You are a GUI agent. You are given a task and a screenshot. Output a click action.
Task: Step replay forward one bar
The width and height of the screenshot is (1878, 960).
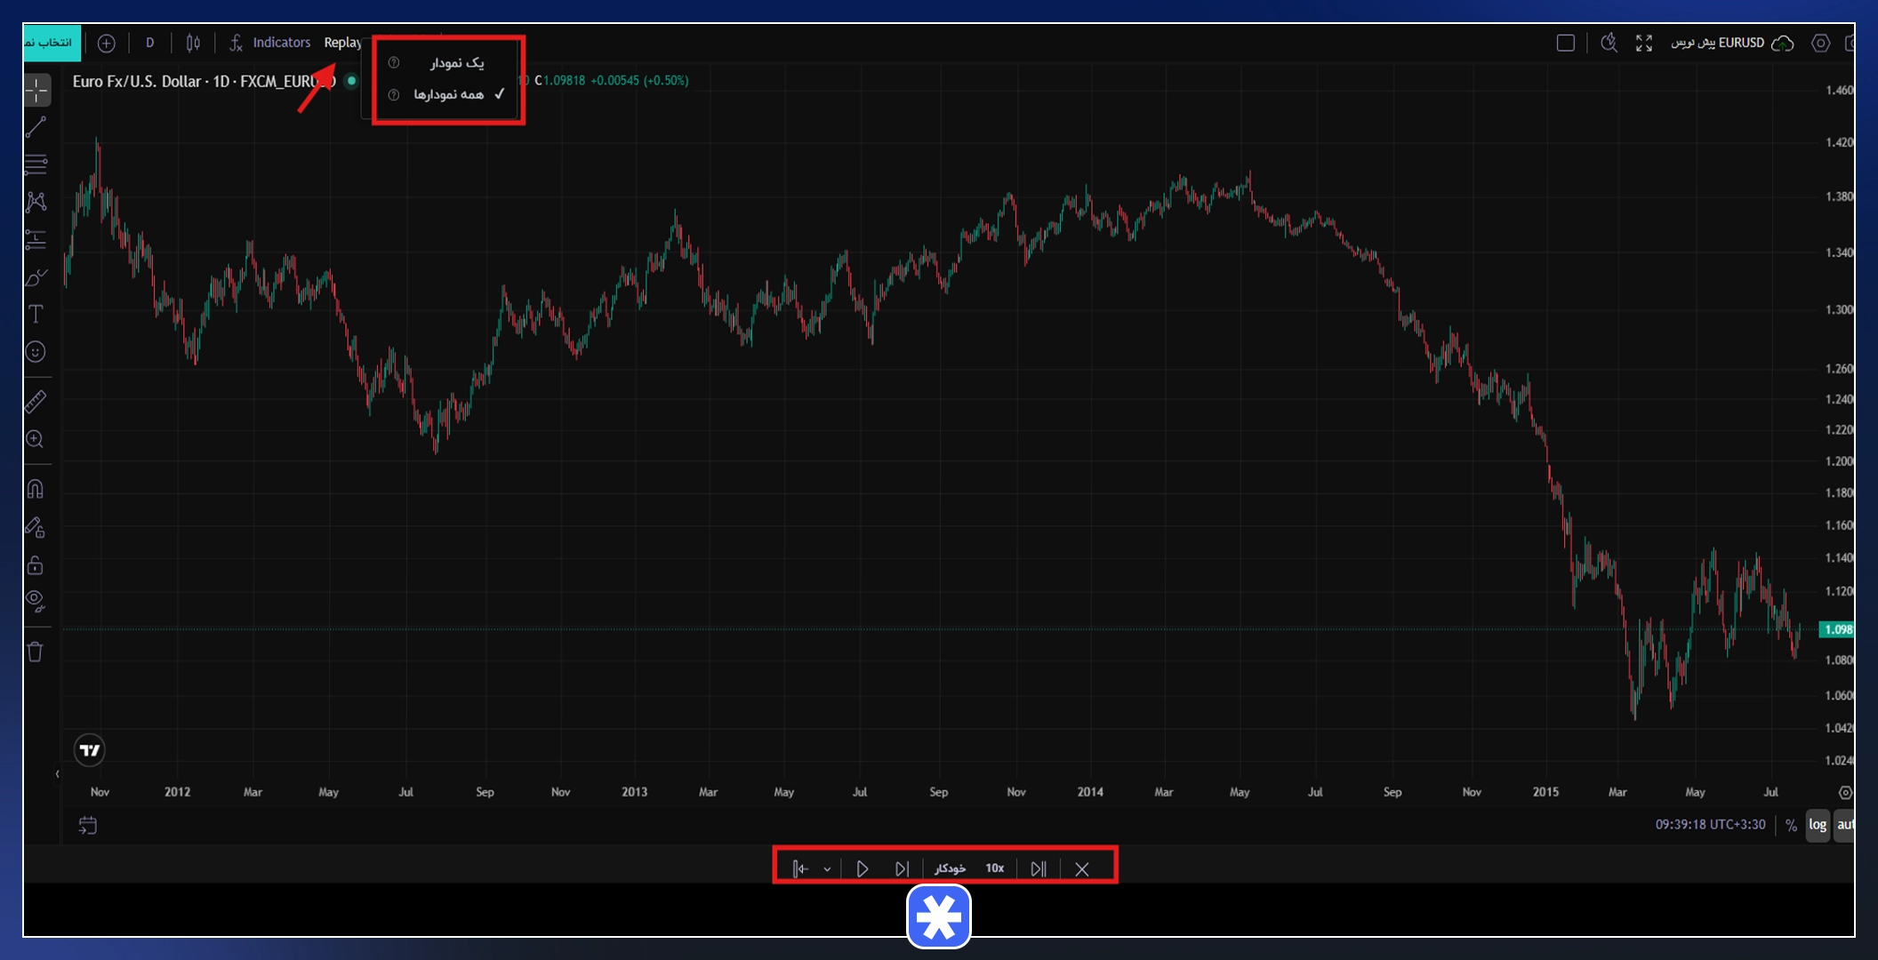(x=902, y=868)
